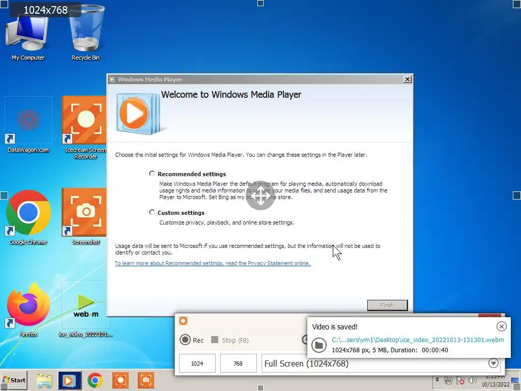Open the saved video's folder icon
Screen dimensions: 521x391
319,345
